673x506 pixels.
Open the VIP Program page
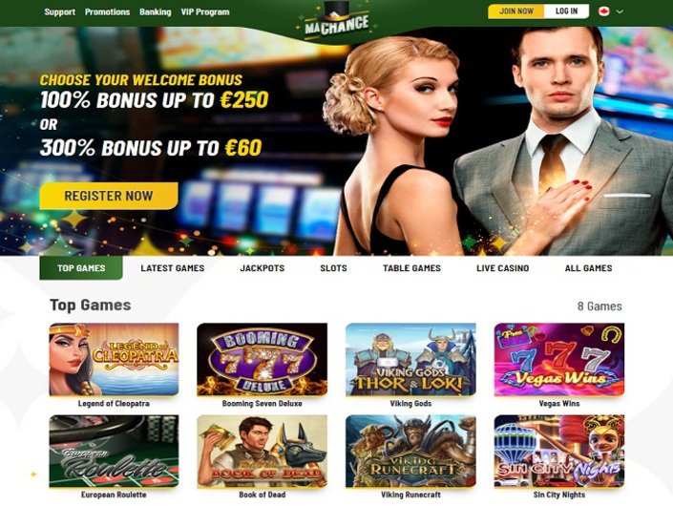click(205, 12)
